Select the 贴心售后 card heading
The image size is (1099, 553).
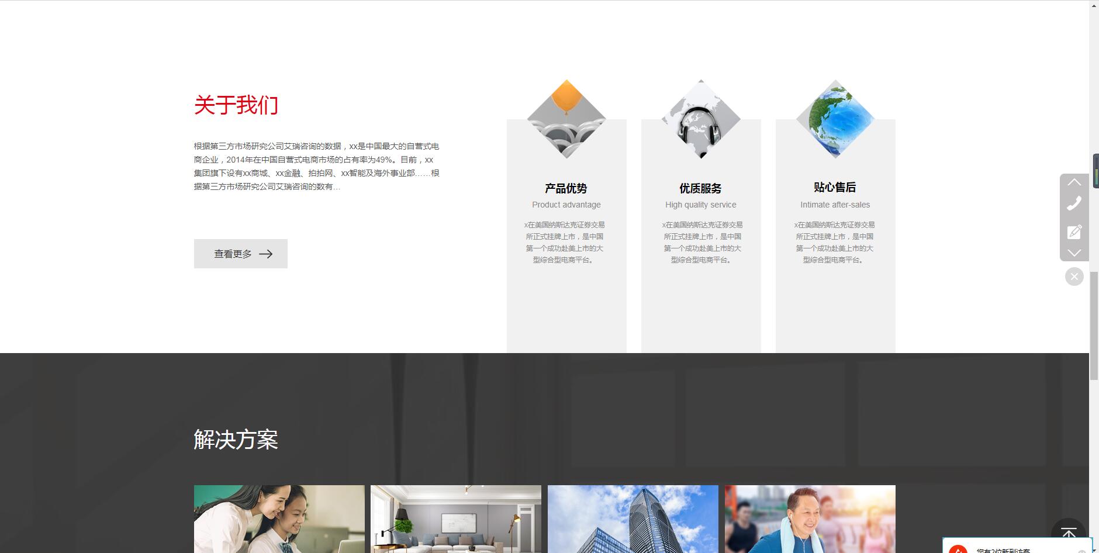click(x=835, y=187)
